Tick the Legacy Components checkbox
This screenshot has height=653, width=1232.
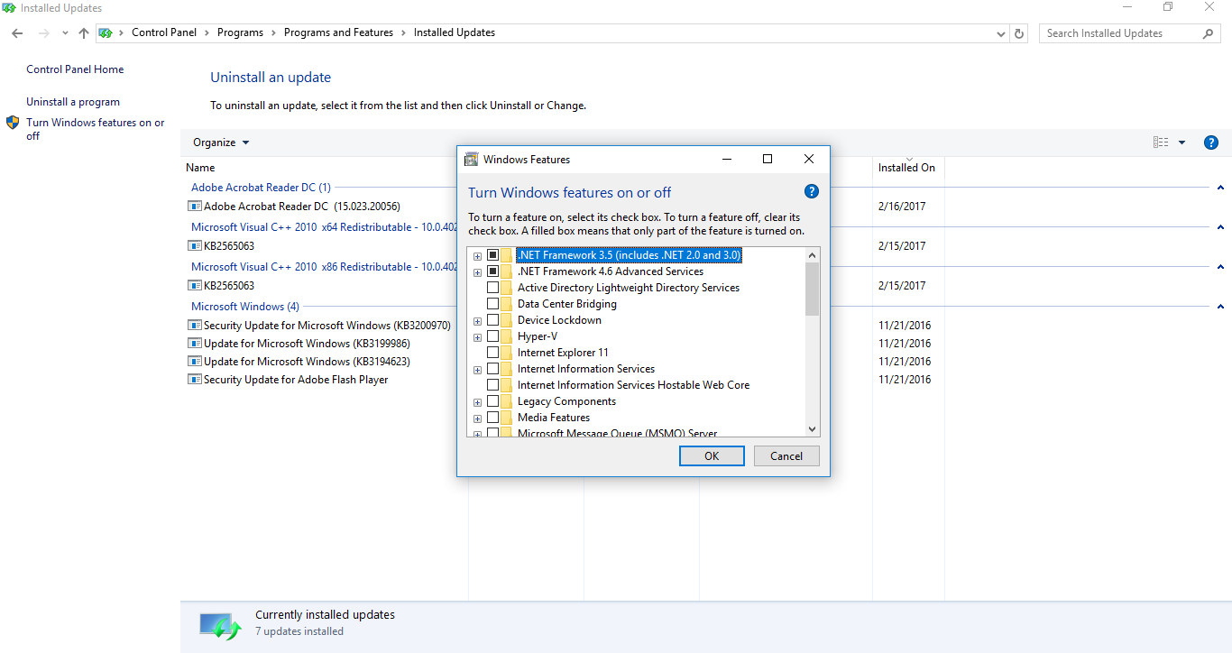492,401
